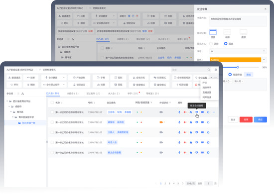This screenshot has height=195, width=274.
Task: Choose 直播设置 from the dropdown menu
Action: click(x=207, y=93)
